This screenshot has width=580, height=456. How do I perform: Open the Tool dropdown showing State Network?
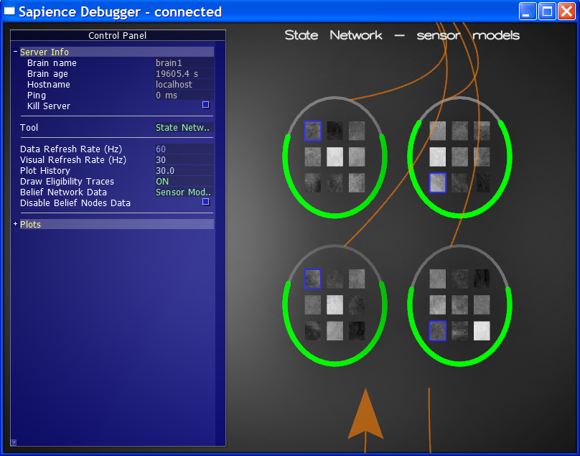(x=184, y=128)
